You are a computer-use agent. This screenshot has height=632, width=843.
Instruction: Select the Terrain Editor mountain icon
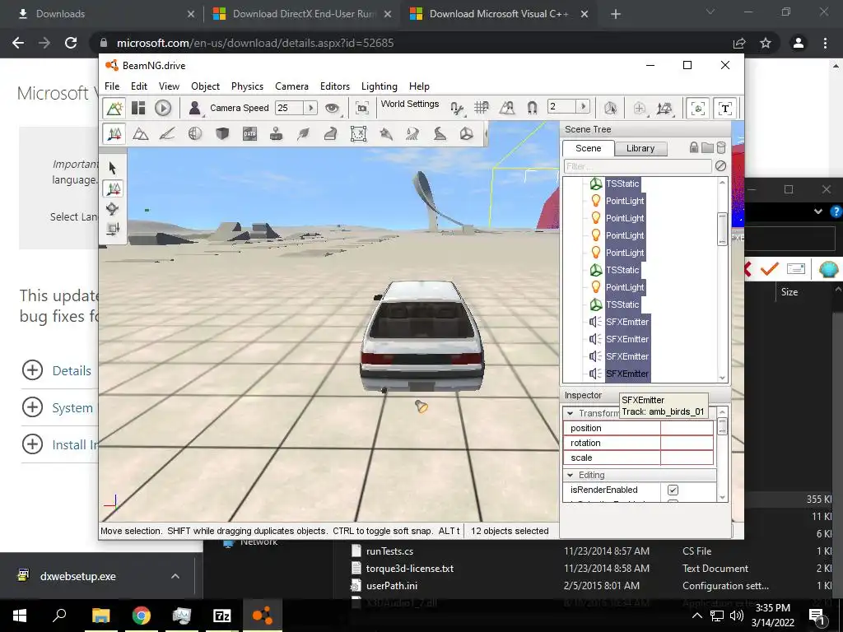(x=140, y=134)
